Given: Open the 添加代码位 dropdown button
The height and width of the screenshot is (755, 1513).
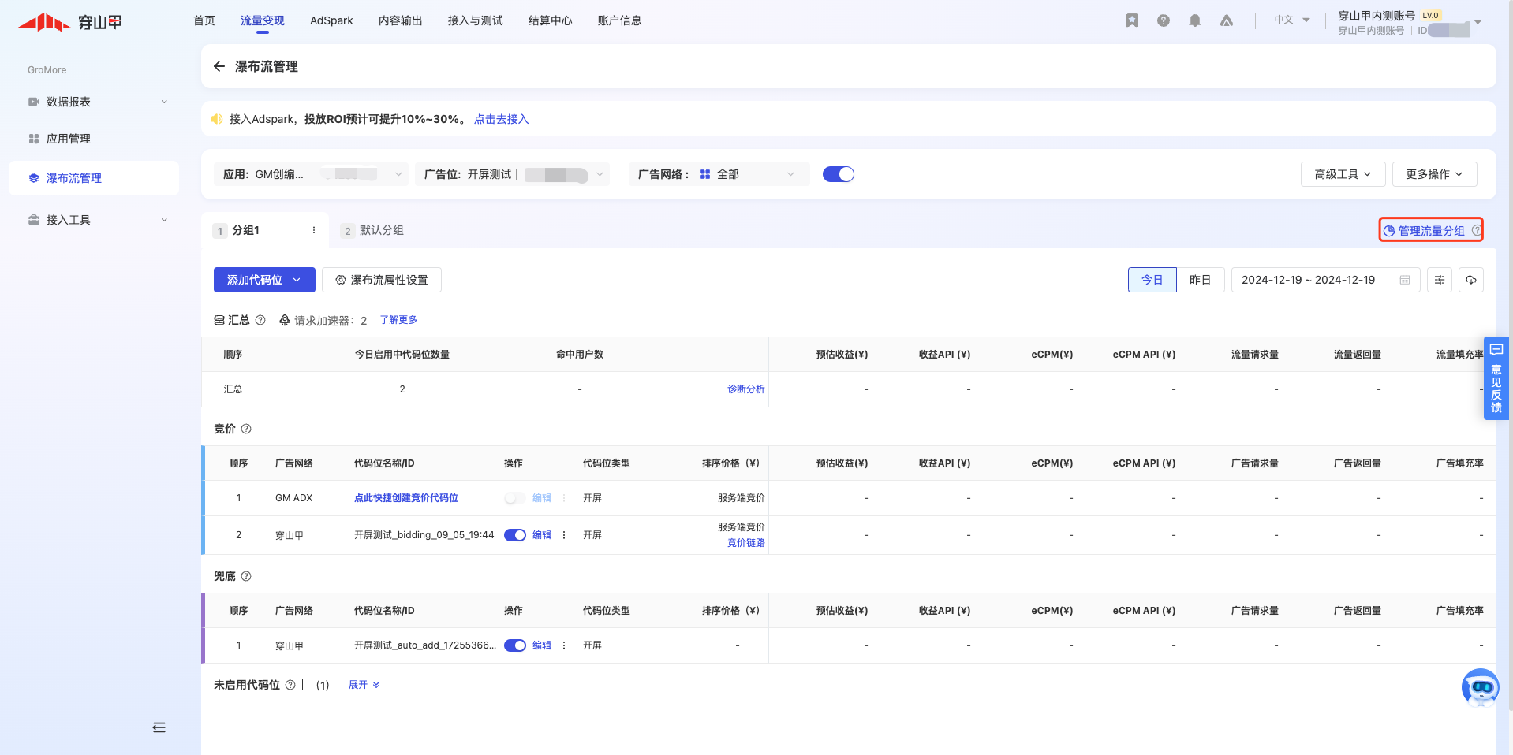Looking at the screenshot, I should click(x=264, y=280).
